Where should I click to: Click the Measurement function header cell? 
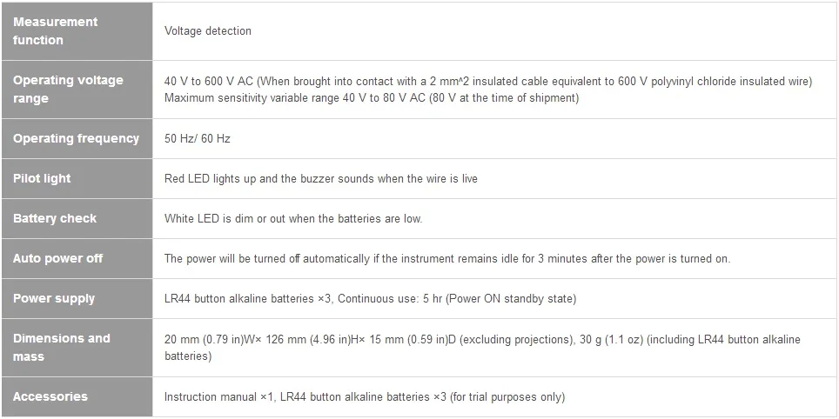(x=56, y=30)
